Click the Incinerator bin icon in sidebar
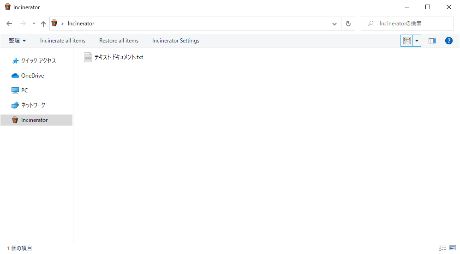The image size is (460, 254). tap(15, 120)
